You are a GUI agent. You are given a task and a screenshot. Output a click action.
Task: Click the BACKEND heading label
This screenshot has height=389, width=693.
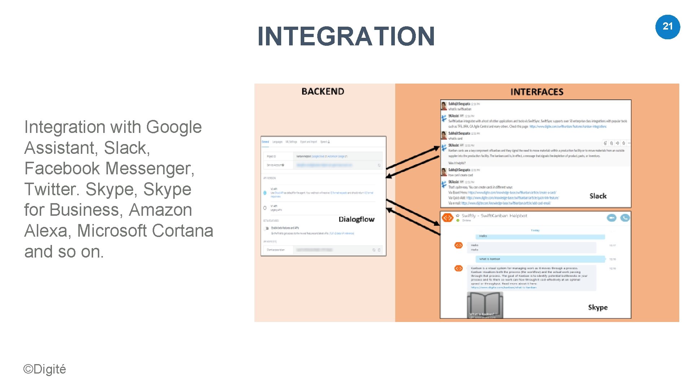323,91
